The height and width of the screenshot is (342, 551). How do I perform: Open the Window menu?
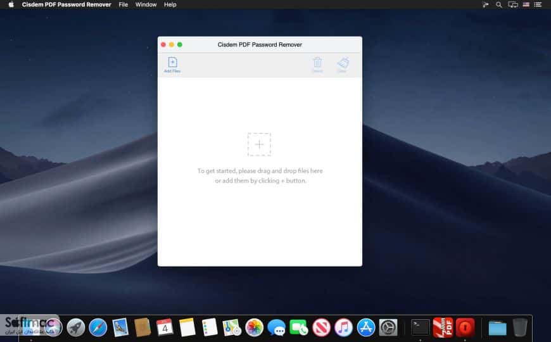[x=146, y=4]
